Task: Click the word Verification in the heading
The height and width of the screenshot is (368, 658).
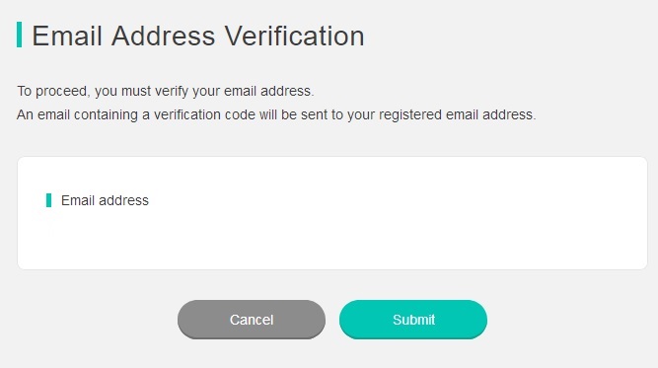Action: [294, 36]
